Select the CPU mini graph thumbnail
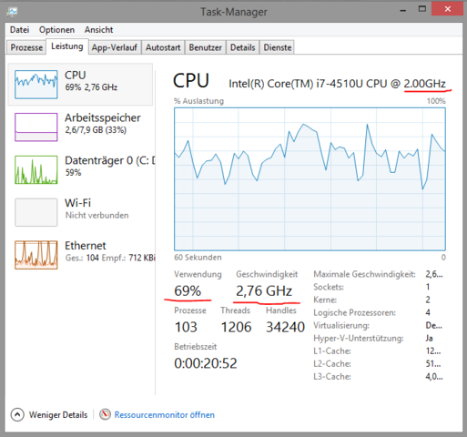The height and width of the screenshot is (437, 467). (x=36, y=85)
